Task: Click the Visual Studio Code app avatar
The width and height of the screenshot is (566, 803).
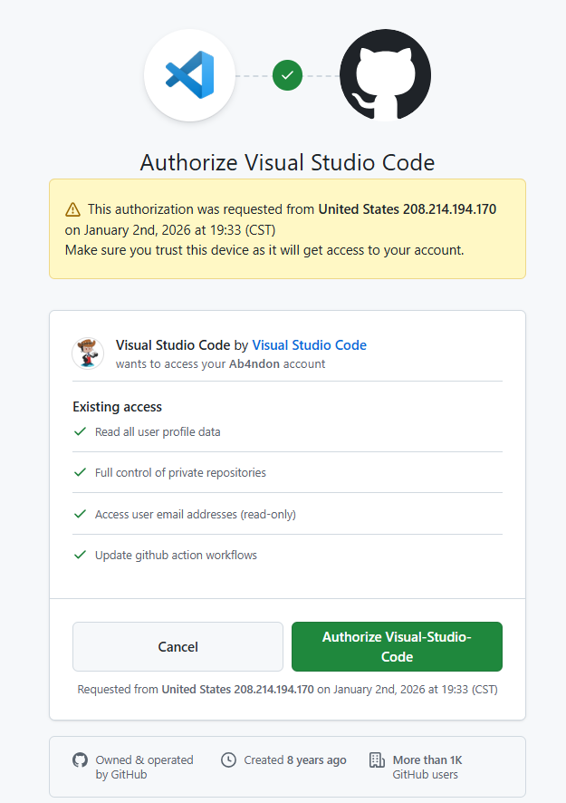Action: [x=88, y=353]
